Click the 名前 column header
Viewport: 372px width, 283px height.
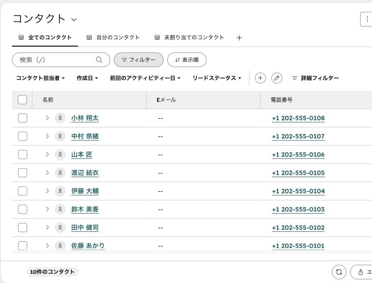pos(89,100)
